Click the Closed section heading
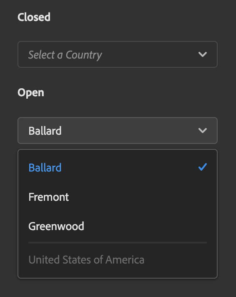The width and height of the screenshot is (236, 297). click(x=34, y=17)
